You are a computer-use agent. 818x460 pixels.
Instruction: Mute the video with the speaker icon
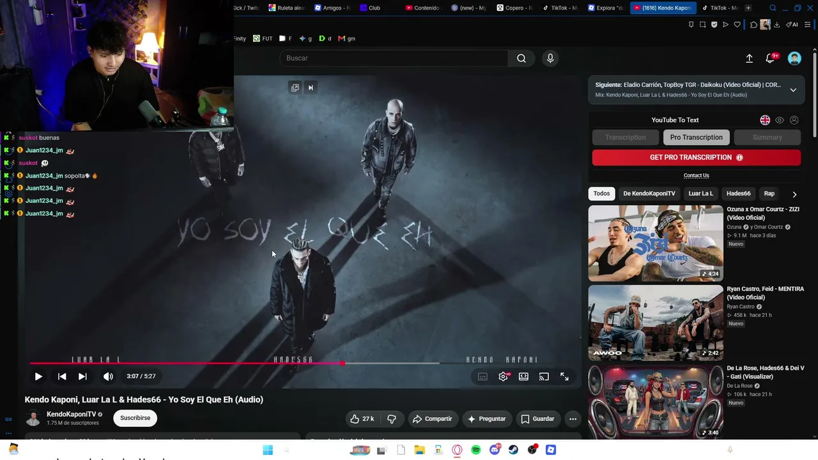(x=108, y=376)
